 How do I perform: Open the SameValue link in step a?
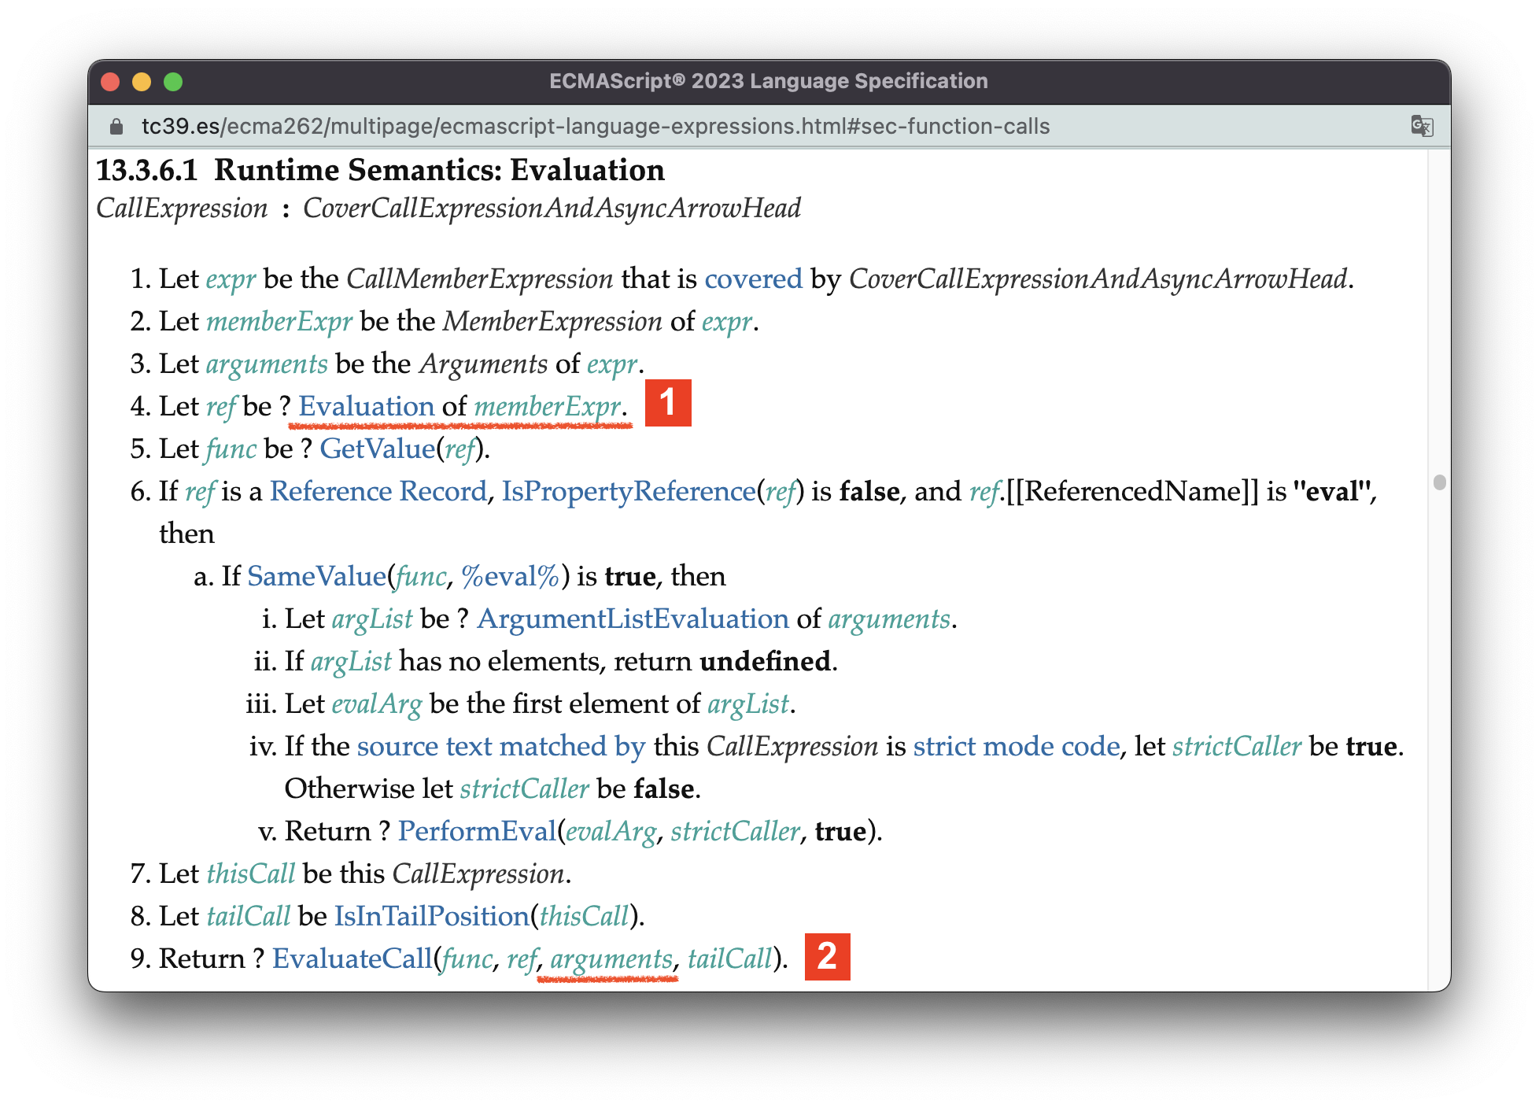pos(317,576)
